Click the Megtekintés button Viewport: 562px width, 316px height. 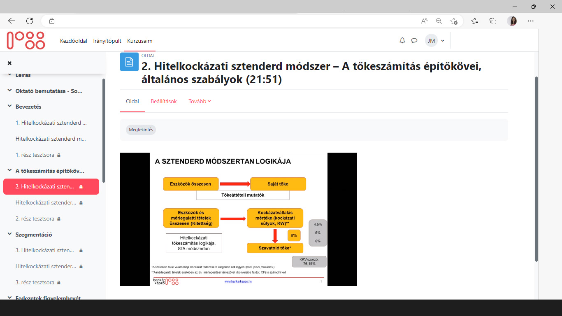(141, 130)
